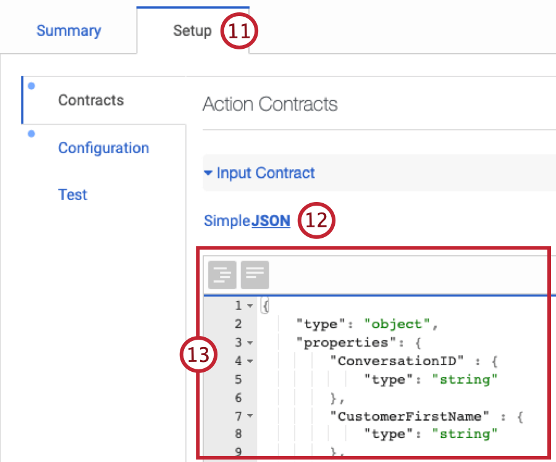Collapse the Input Contract section
This screenshot has width=556, height=462.
(208, 173)
